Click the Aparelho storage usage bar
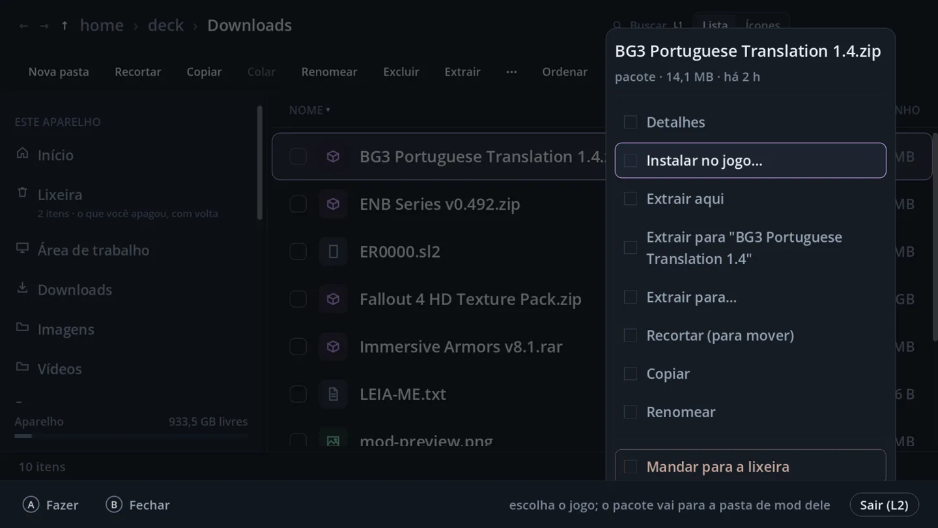Screen dimensions: 938x528 point(131,435)
